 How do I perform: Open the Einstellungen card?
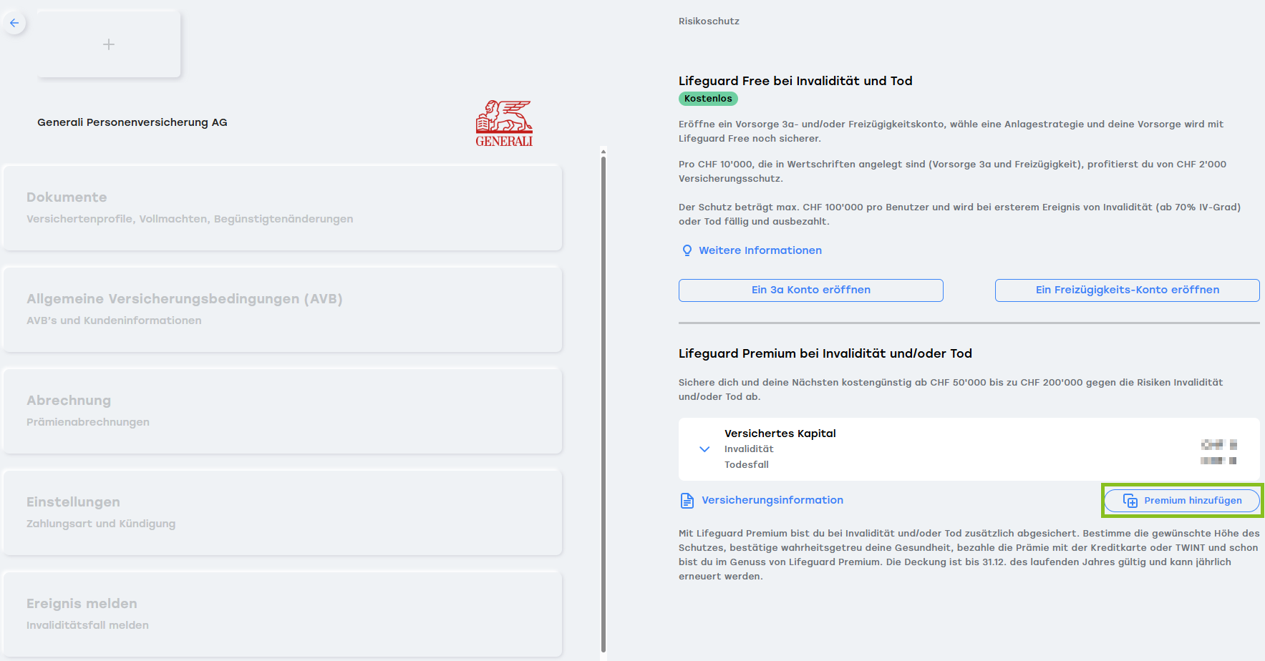pyautogui.click(x=283, y=512)
